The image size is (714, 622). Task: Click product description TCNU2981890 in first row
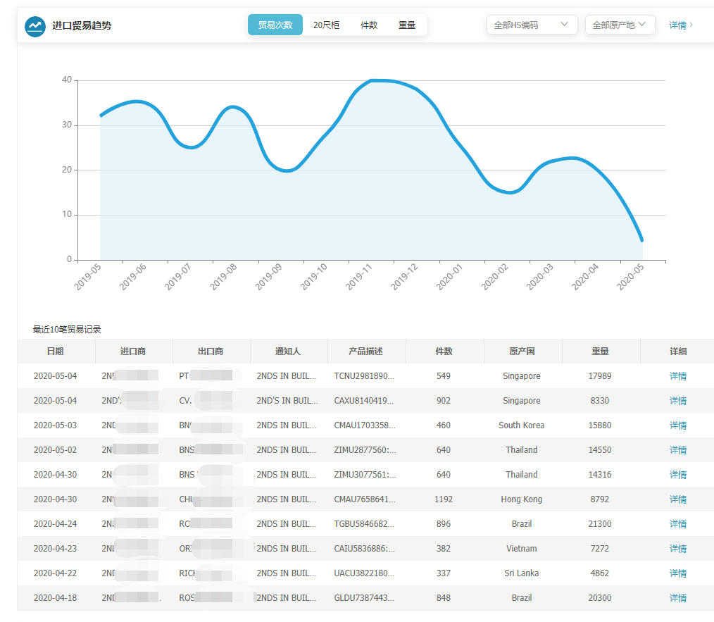[x=364, y=375]
